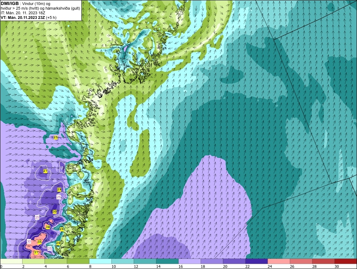Select the 6–8 m/s olive green legend swatch

[x=78, y=261]
